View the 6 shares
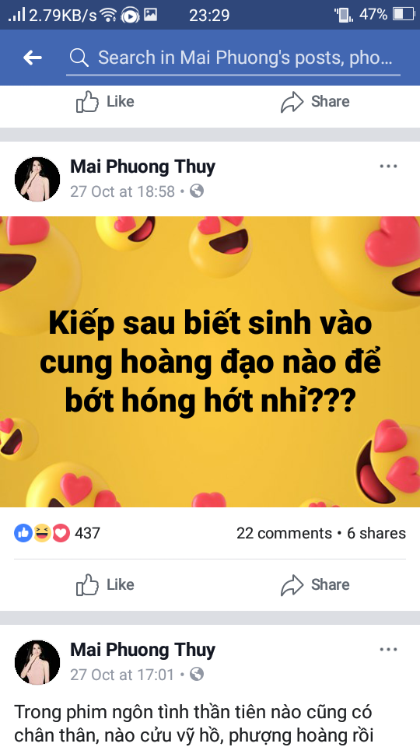 [x=376, y=533]
